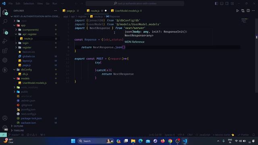
Task: Open Google Chrome from the taskbar
Action: point(170,141)
